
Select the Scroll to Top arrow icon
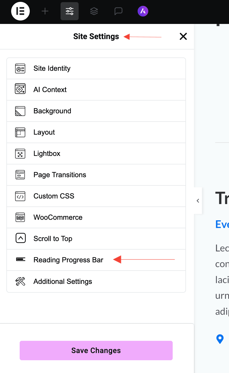pos(20,239)
